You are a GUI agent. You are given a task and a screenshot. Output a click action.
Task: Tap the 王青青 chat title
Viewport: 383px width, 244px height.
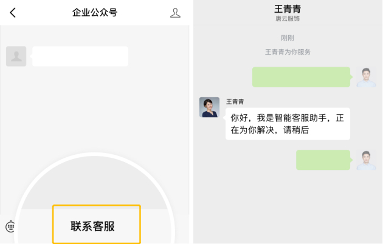pyautogui.click(x=288, y=9)
